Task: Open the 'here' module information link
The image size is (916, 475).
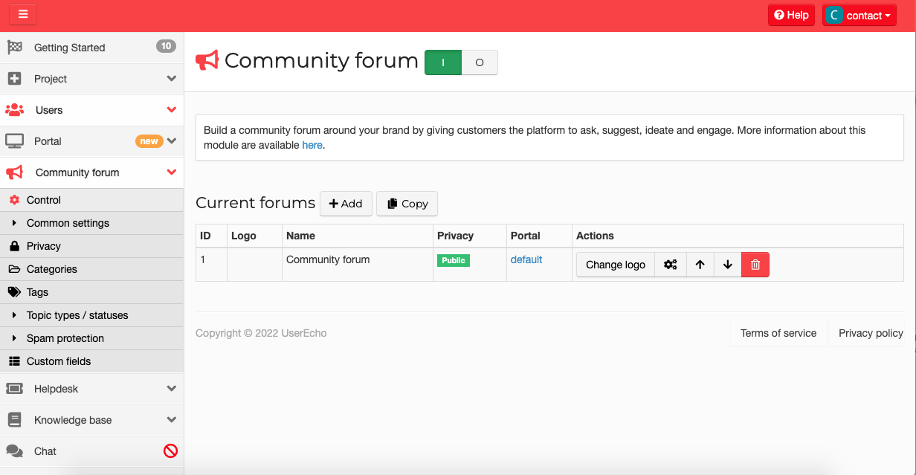Action: click(312, 145)
